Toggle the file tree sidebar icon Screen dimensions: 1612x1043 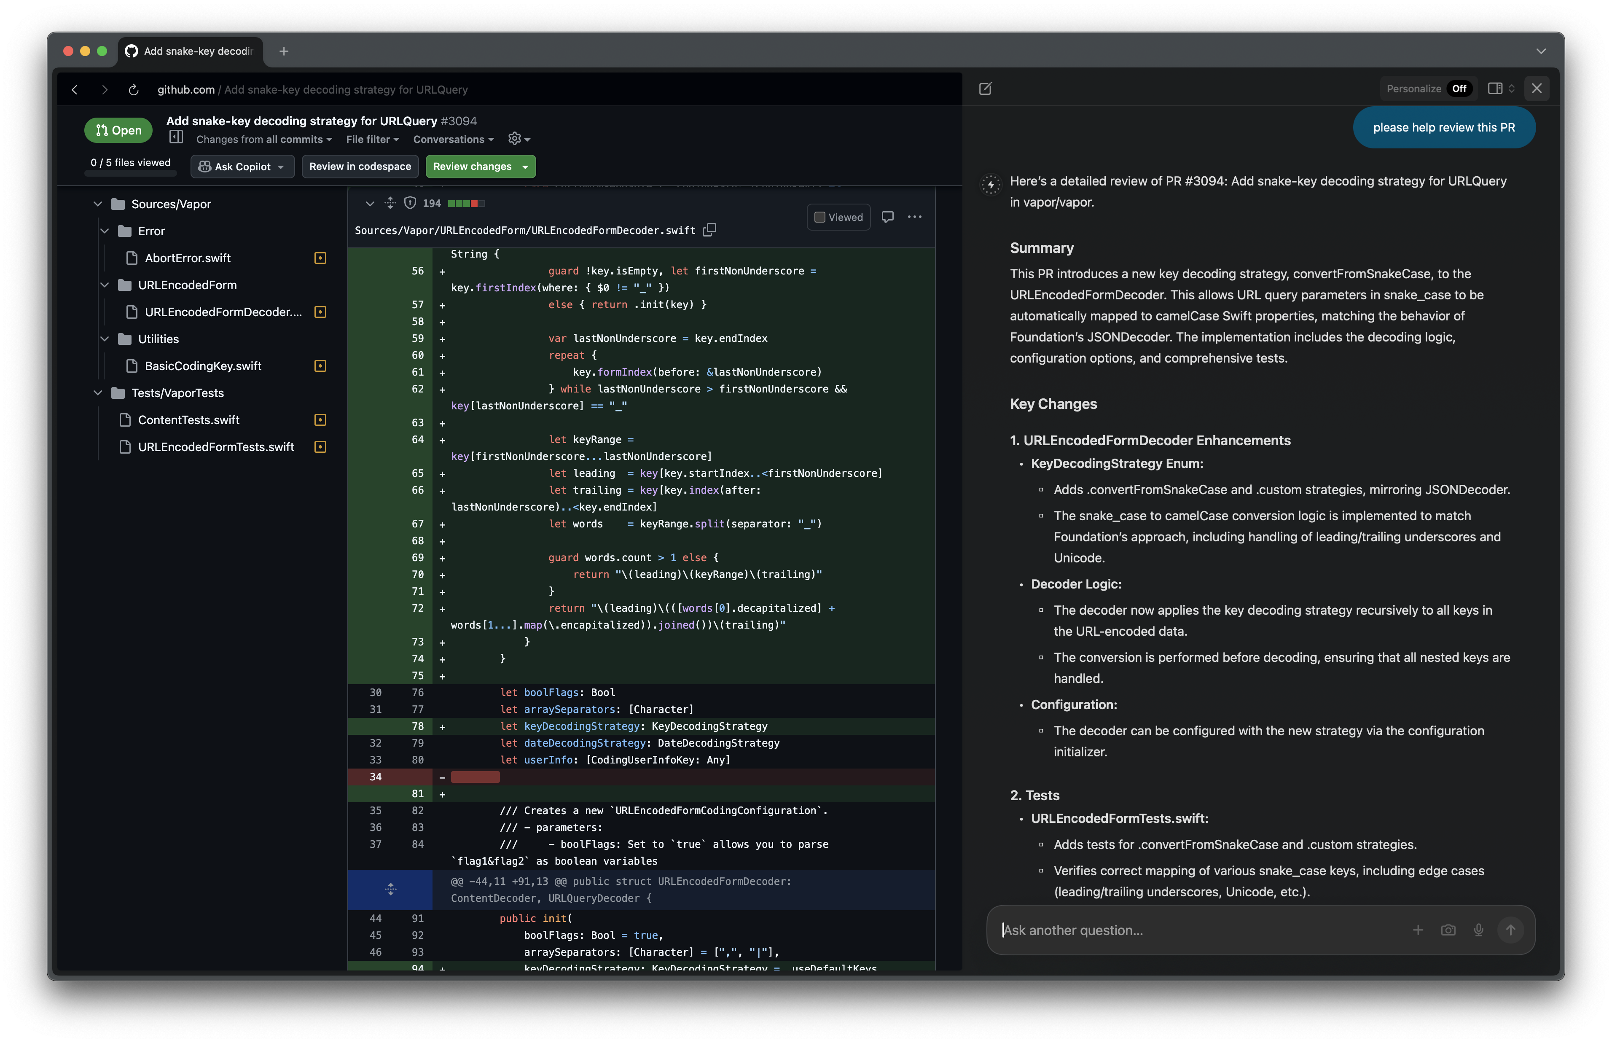point(176,137)
